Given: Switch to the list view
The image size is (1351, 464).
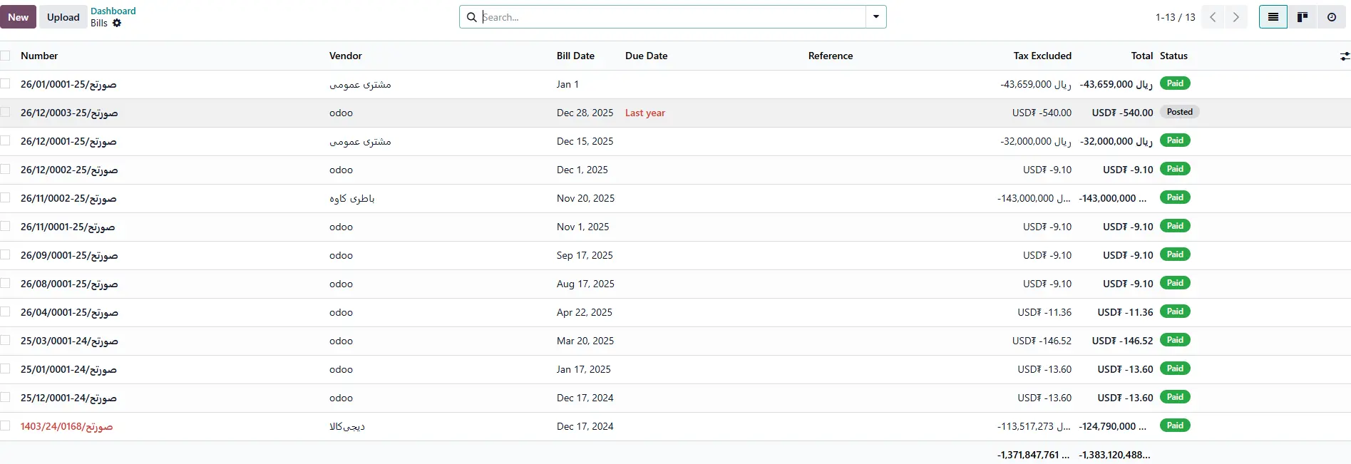Looking at the screenshot, I should (x=1273, y=17).
